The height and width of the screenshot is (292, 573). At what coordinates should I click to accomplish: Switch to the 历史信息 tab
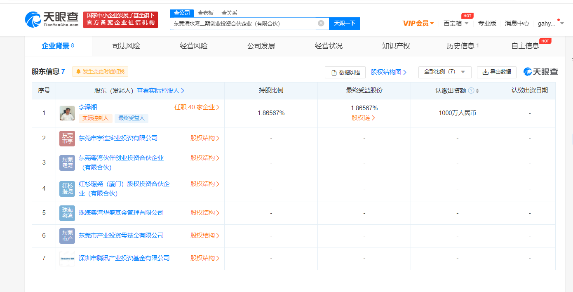[x=463, y=46]
